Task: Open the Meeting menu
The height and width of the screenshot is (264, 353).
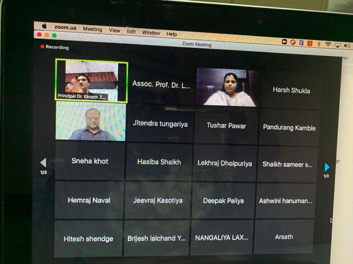Action: (x=93, y=29)
